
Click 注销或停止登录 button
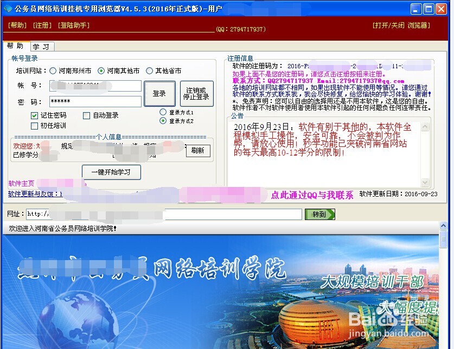coord(196,93)
